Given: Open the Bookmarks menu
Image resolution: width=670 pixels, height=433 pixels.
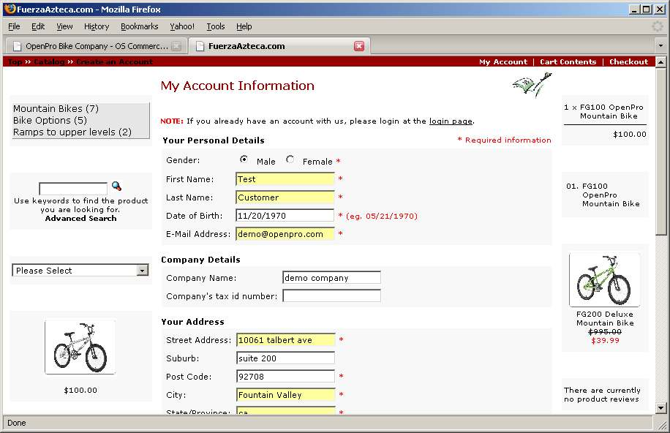Looking at the screenshot, I should point(139,26).
